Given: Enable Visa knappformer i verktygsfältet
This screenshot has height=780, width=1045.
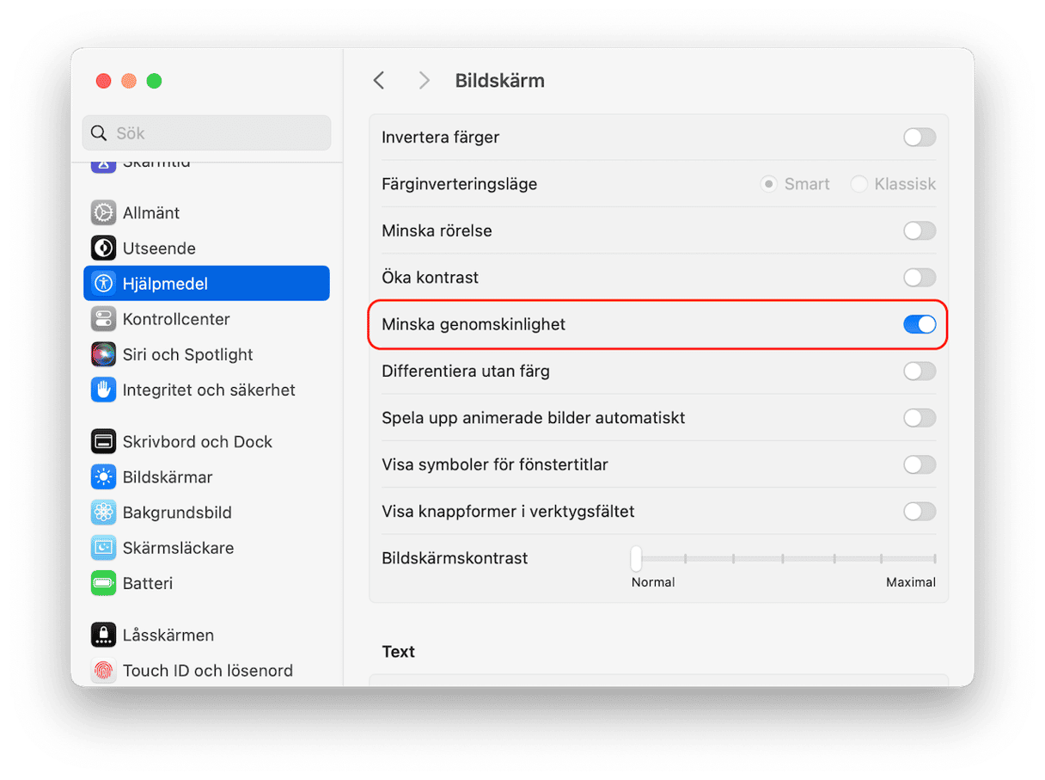Looking at the screenshot, I should 919,512.
